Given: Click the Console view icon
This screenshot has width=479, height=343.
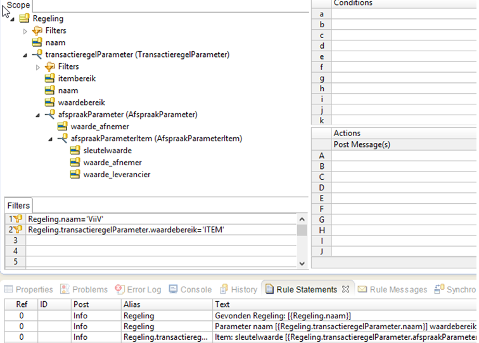Looking at the screenshot, I should [173, 289].
